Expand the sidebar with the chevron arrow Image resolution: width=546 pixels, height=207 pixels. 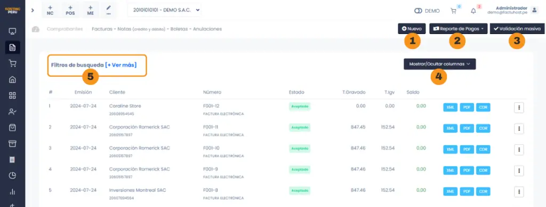coord(33,11)
